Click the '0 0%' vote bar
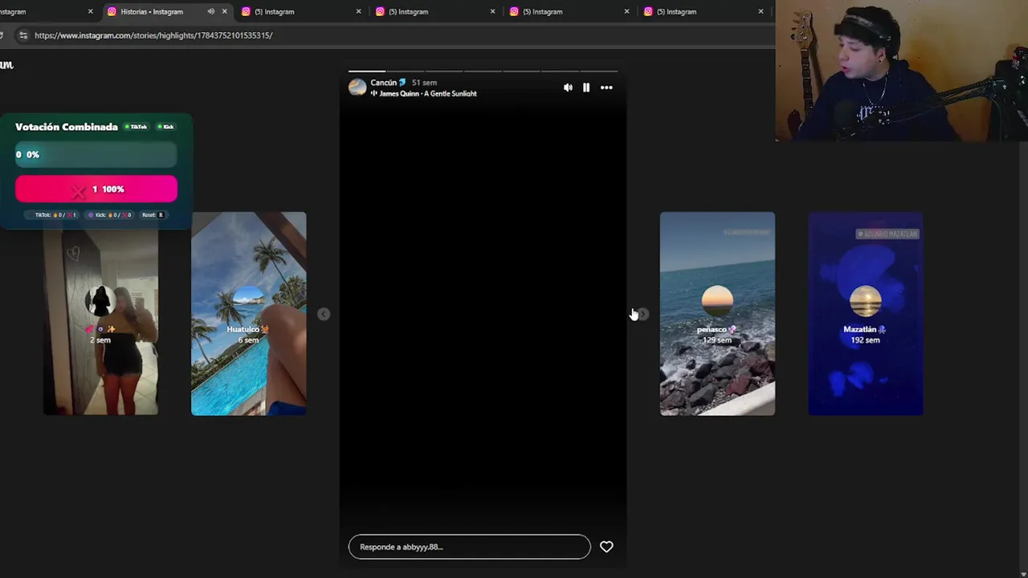This screenshot has height=578, width=1028. coord(96,154)
